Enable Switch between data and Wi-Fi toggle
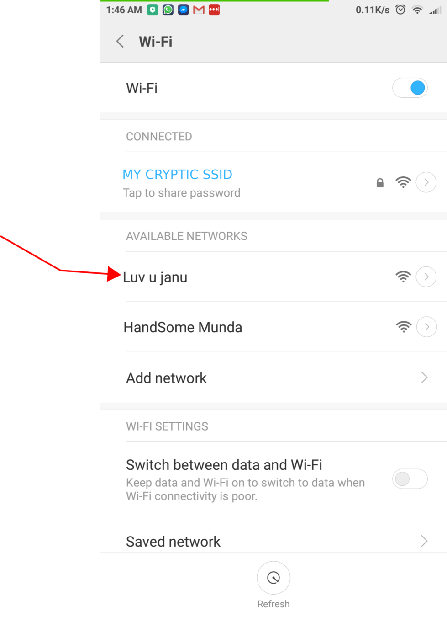 (x=410, y=479)
